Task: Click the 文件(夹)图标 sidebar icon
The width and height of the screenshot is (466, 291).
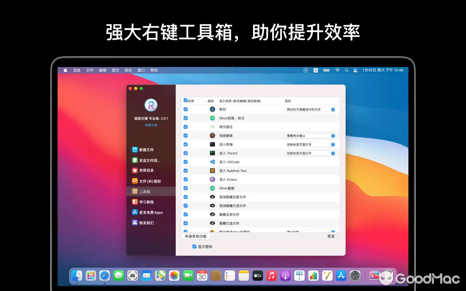Action: 135,181
